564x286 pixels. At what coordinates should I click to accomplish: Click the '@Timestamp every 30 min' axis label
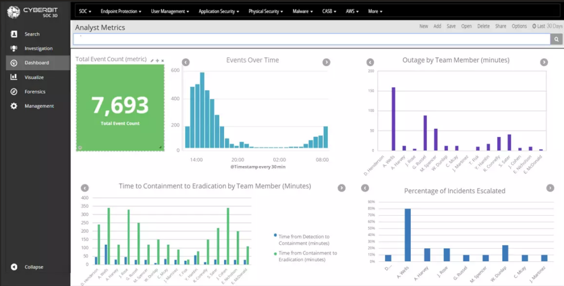point(258,167)
